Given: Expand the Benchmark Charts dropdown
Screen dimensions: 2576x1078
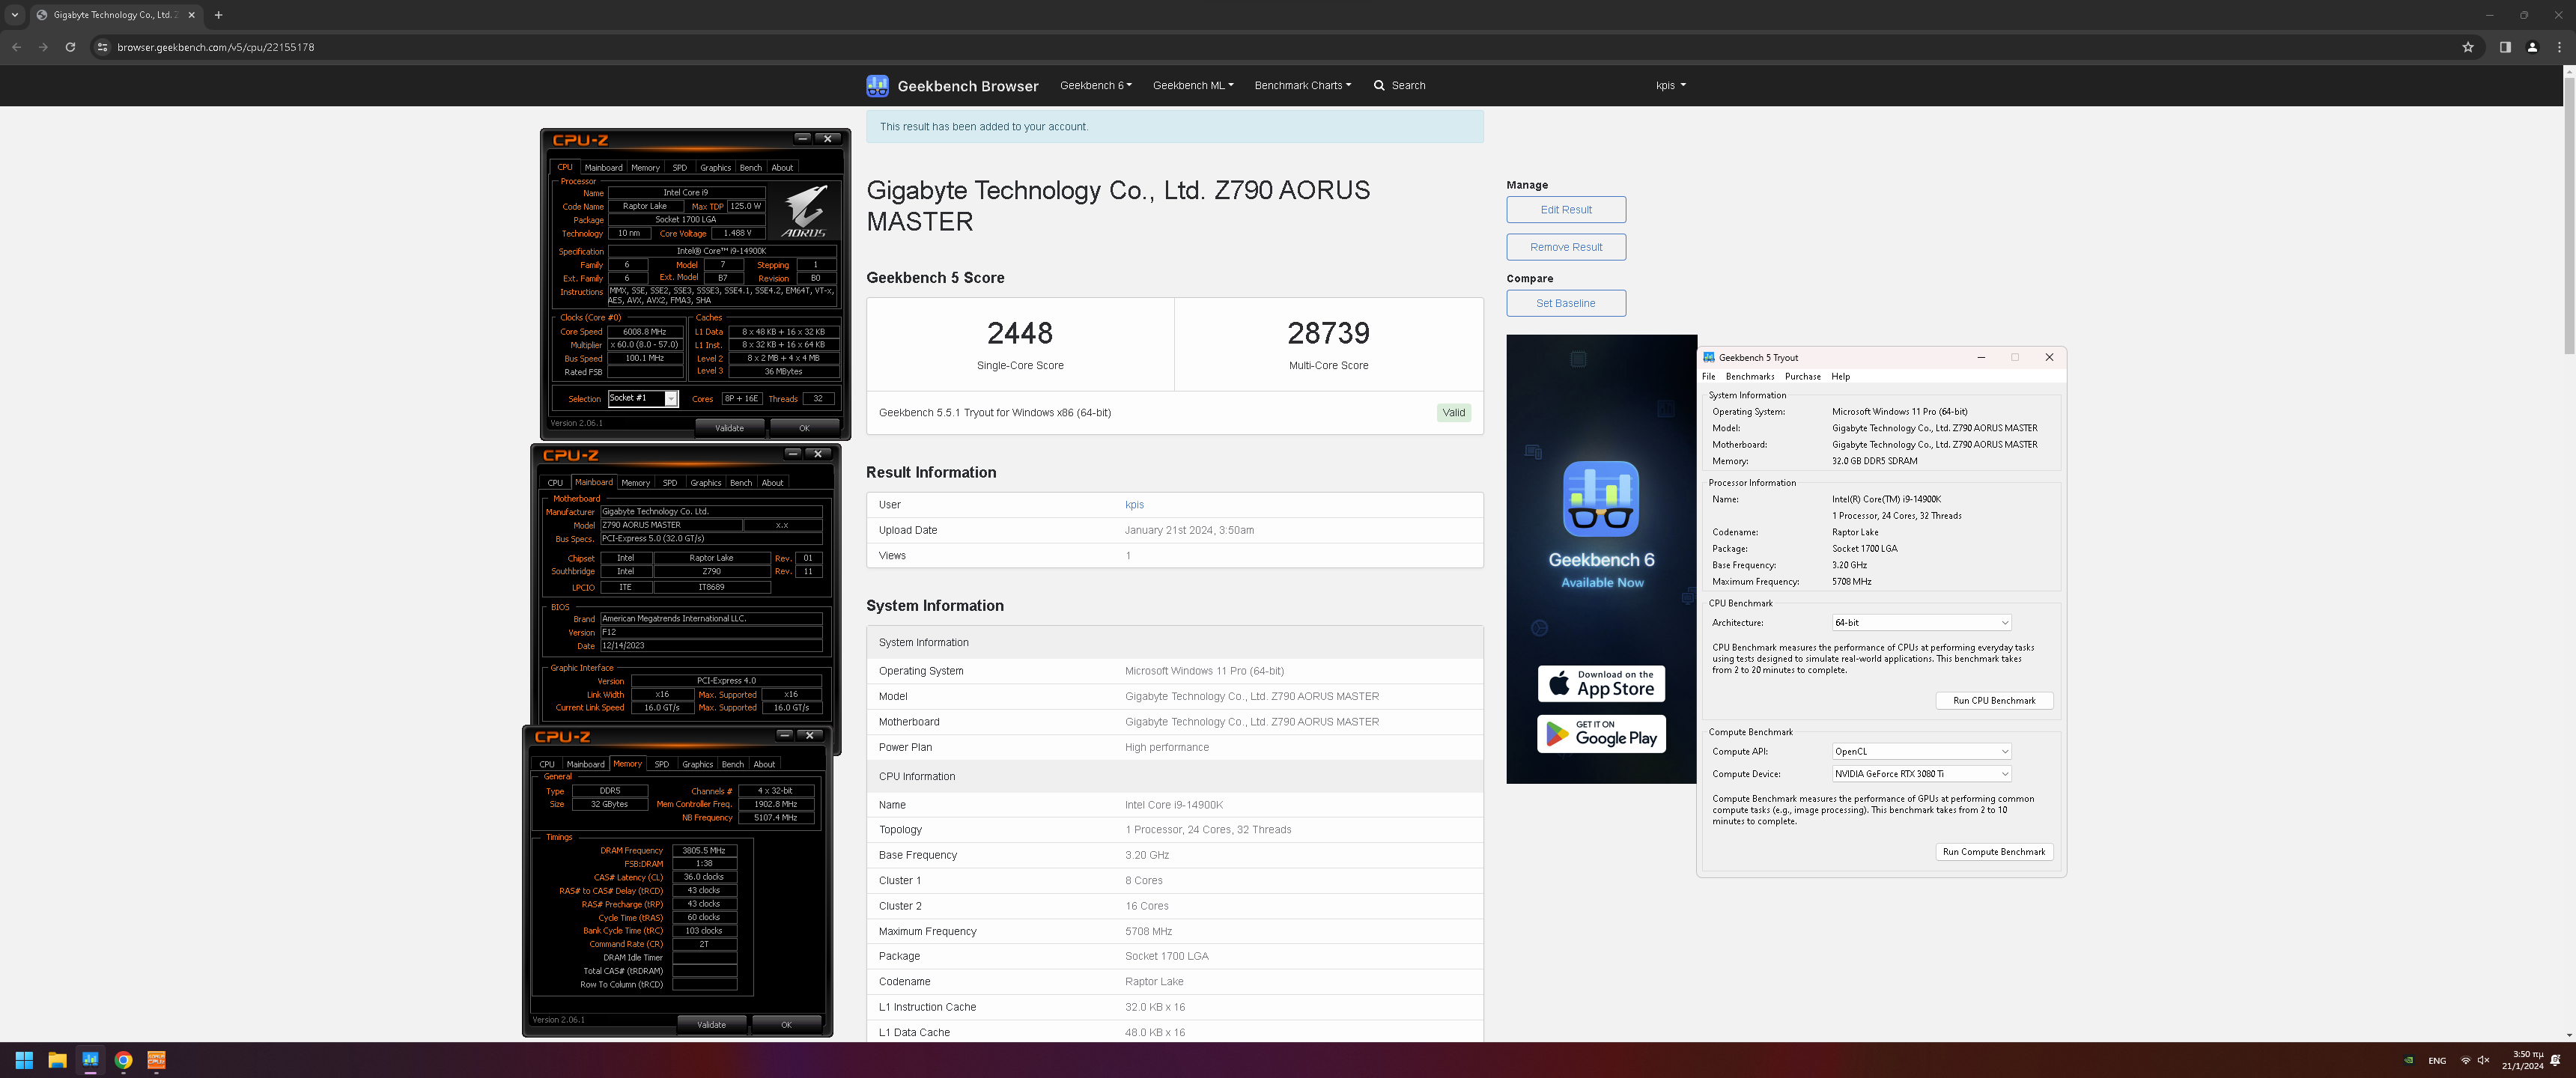Looking at the screenshot, I should click(1303, 86).
